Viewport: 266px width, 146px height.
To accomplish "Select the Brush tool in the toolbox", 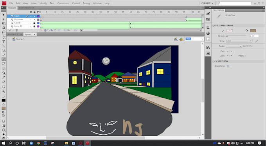I will point(4,59).
